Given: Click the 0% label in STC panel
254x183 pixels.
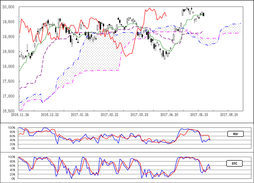Looking at the screenshot, I should coord(12,179).
